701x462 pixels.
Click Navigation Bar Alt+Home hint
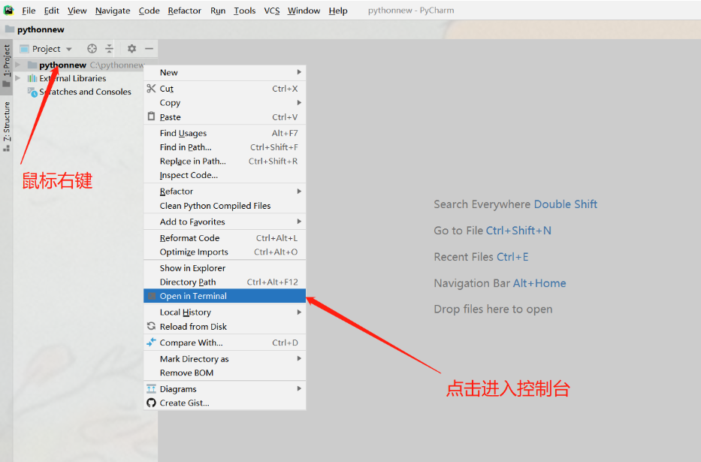pyautogui.click(x=500, y=283)
